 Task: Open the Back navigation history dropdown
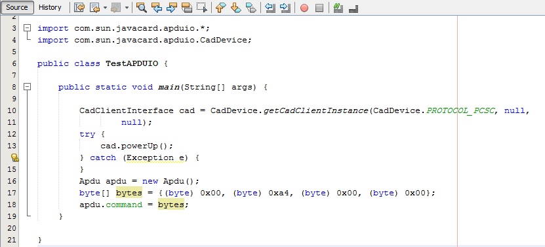(106, 7)
